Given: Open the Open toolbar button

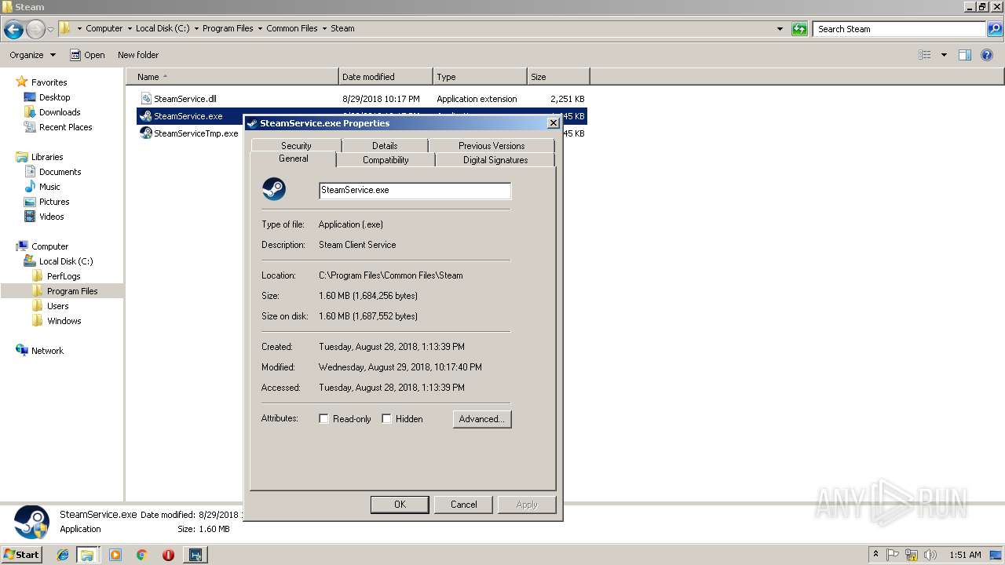Looking at the screenshot, I should [87, 55].
